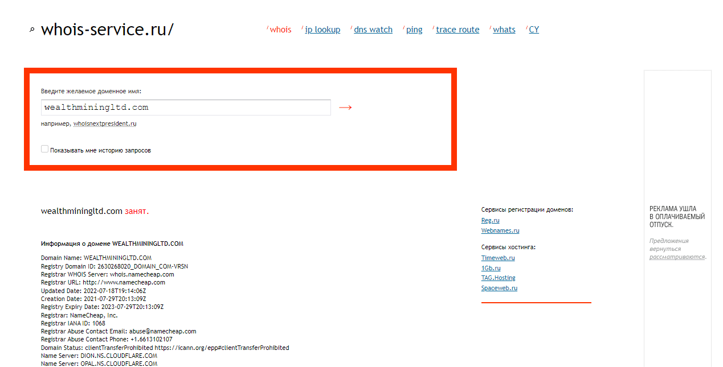The height and width of the screenshot is (367, 723).
Task: Open the CY navigation link
Action: [534, 30]
